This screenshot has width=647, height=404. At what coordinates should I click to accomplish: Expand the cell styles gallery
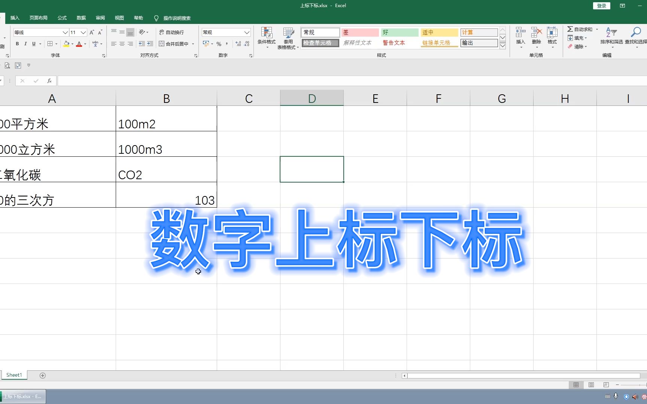coord(503,46)
